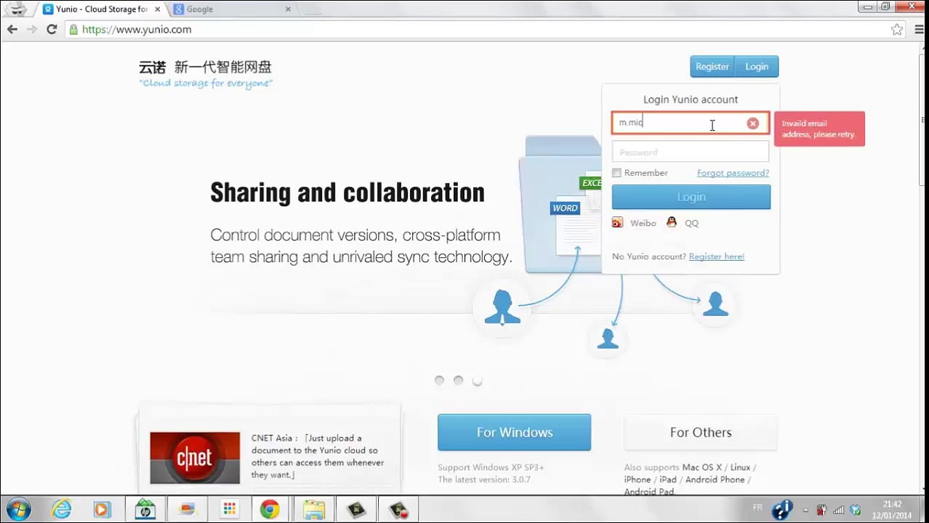Open a new browser tab
The image size is (929, 523).
[310, 9]
